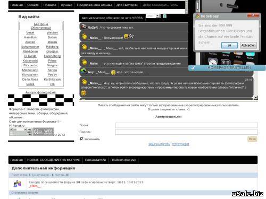
Task: Select the Hamilton site theme link
Action: 30,37
